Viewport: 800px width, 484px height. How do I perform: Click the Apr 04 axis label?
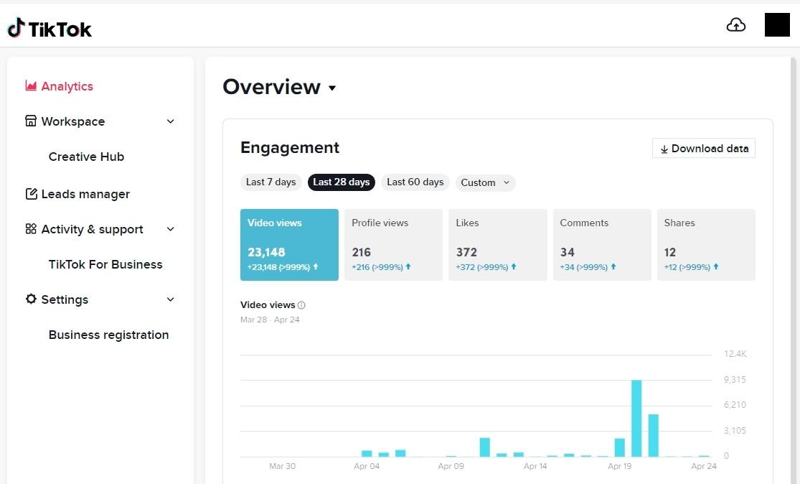367,466
